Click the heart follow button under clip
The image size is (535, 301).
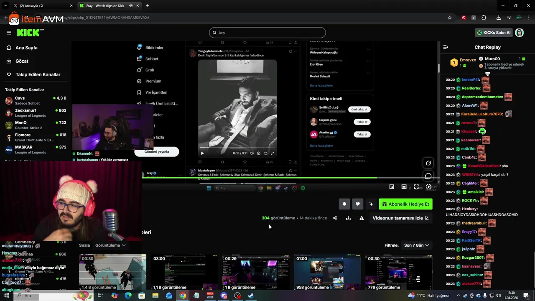[x=357, y=204]
